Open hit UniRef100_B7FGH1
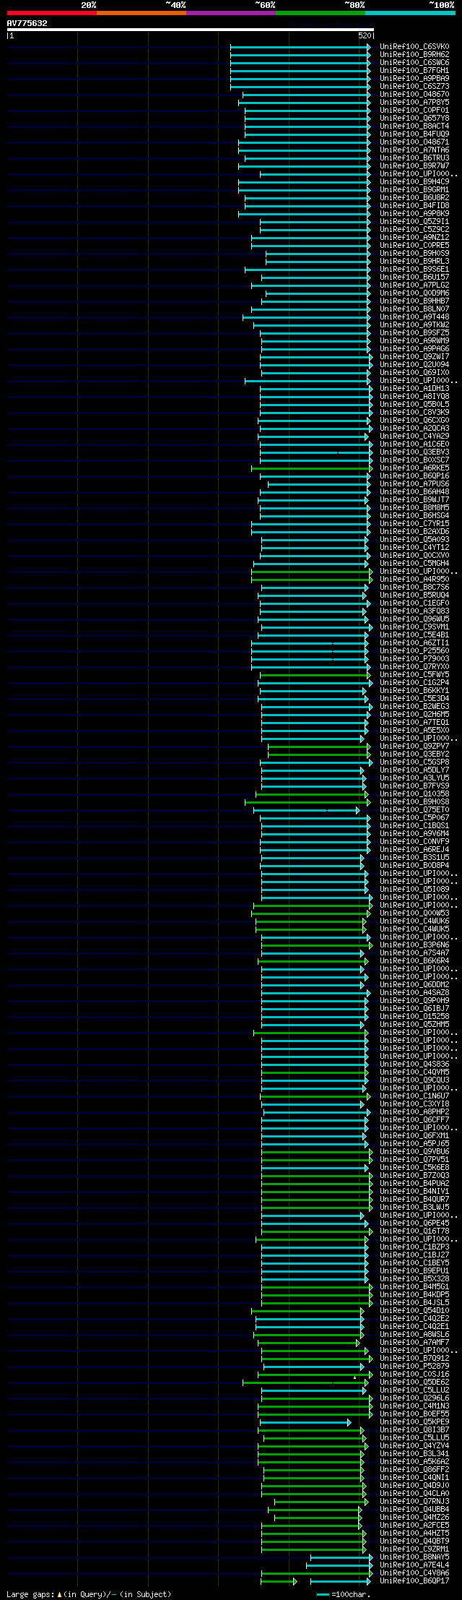The height and width of the screenshot is (1600, 462). (414, 70)
